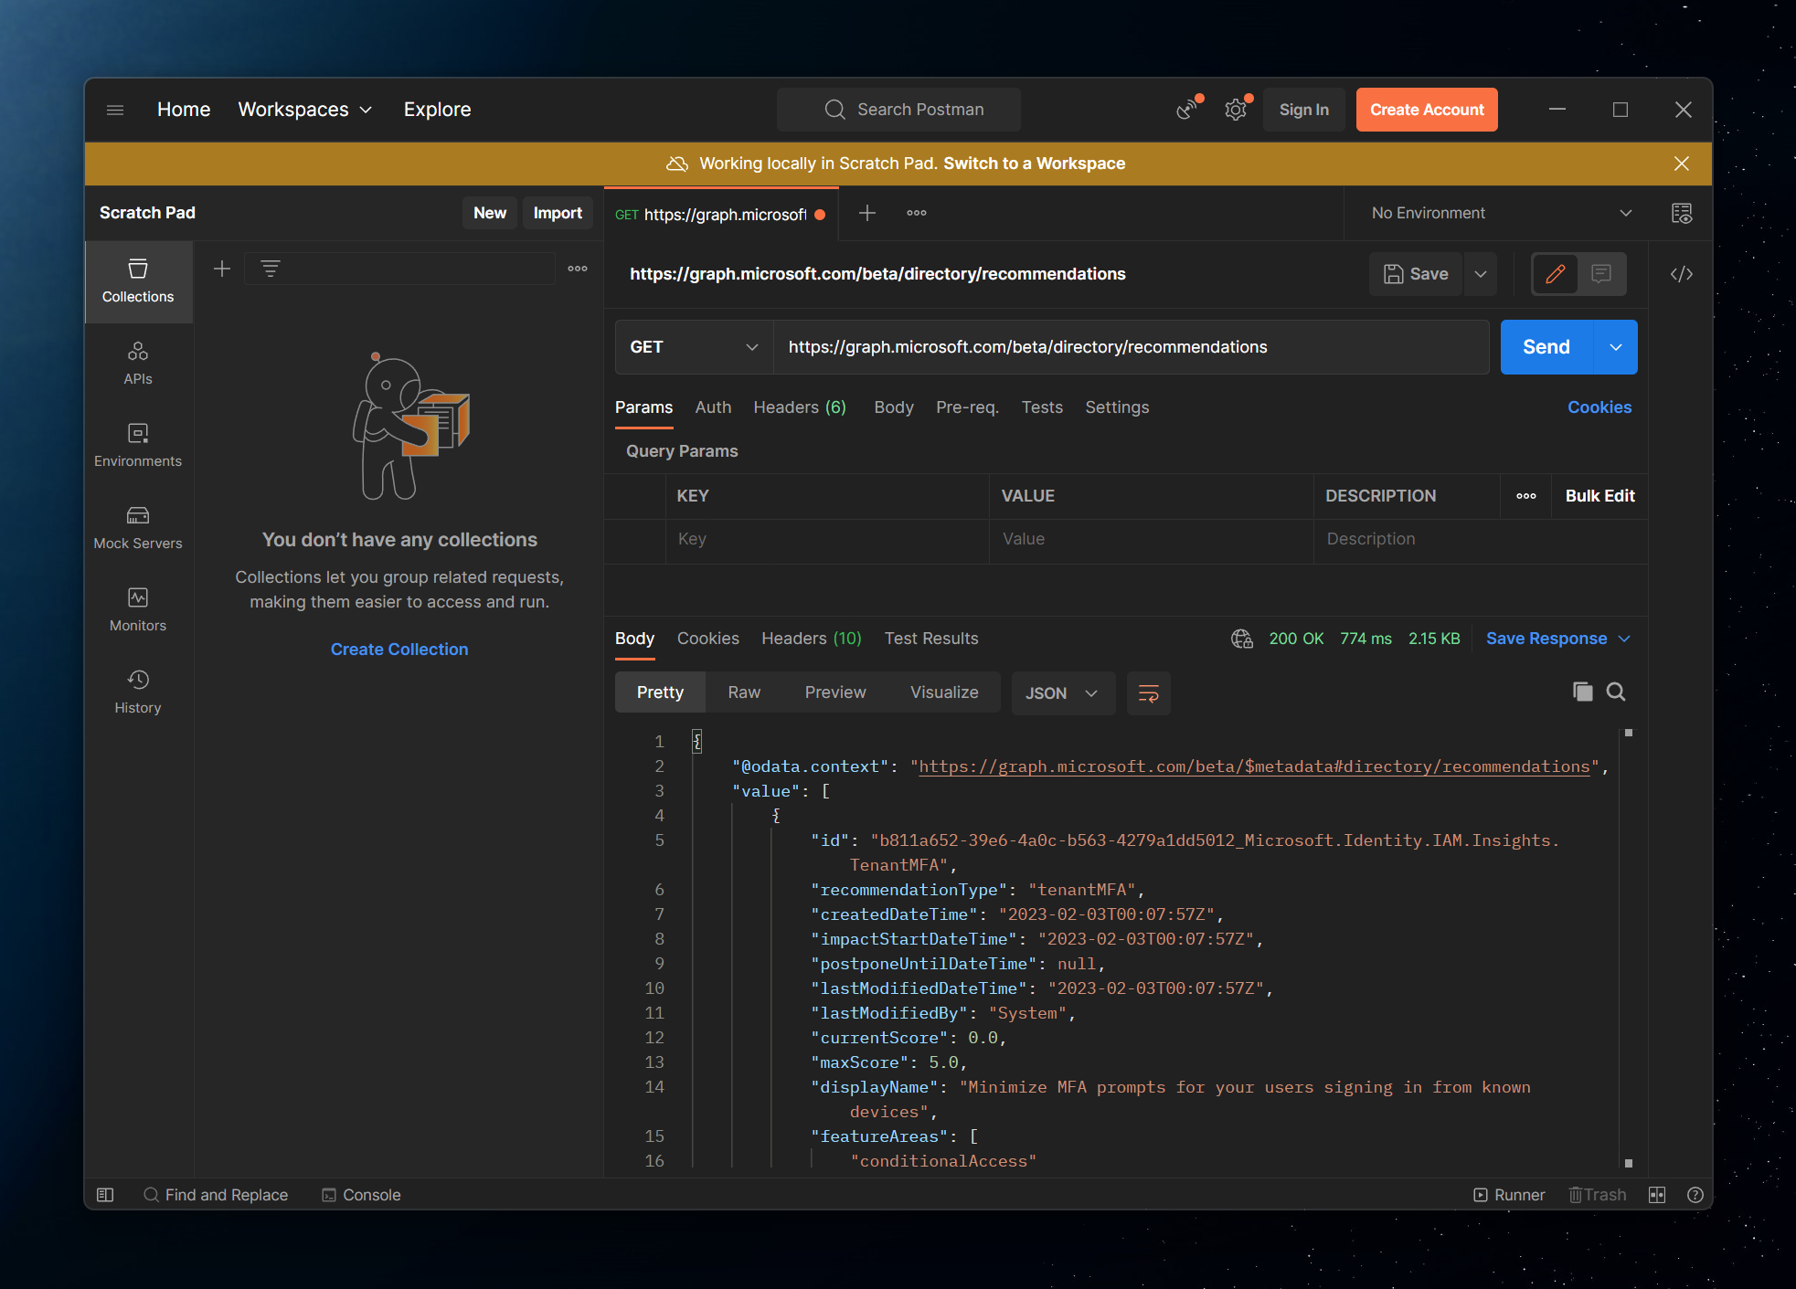This screenshot has width=1796, height=1289.
Task: Click the request URL input field
Action: 1132,347
